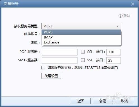Edit the SMTP port field showing 25
139x107 pixels.
(114, 60)
